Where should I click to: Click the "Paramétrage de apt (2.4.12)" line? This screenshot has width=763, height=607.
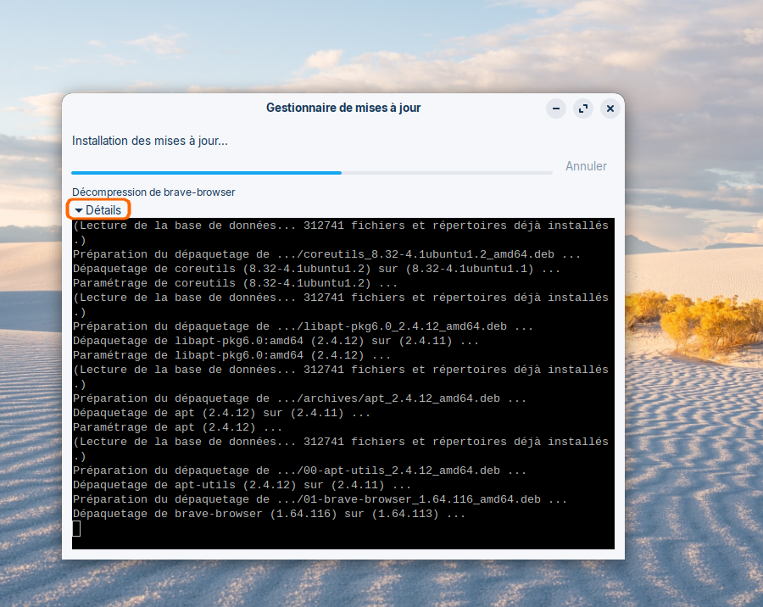[177, 427]
